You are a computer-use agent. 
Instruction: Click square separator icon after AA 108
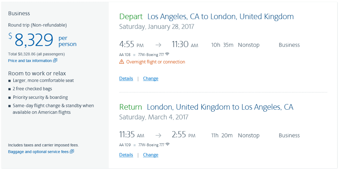134,55
